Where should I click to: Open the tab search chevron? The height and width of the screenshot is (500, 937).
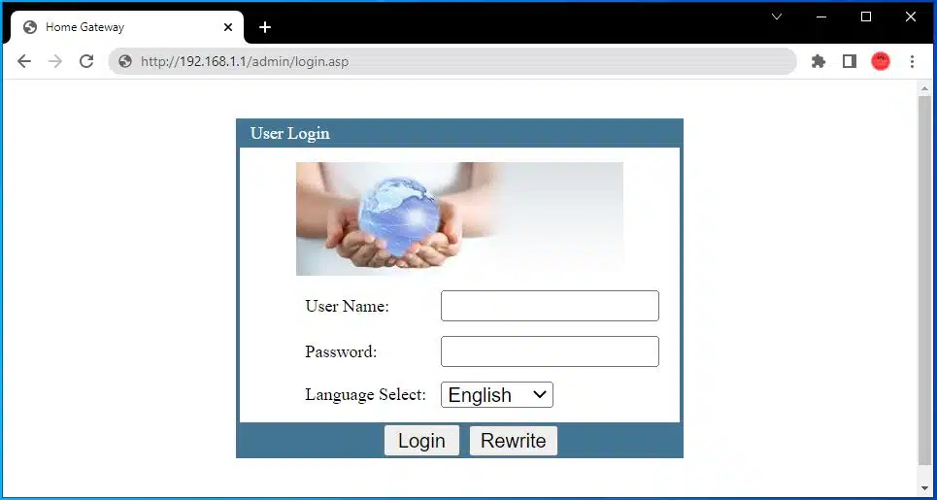click(776, 17)
